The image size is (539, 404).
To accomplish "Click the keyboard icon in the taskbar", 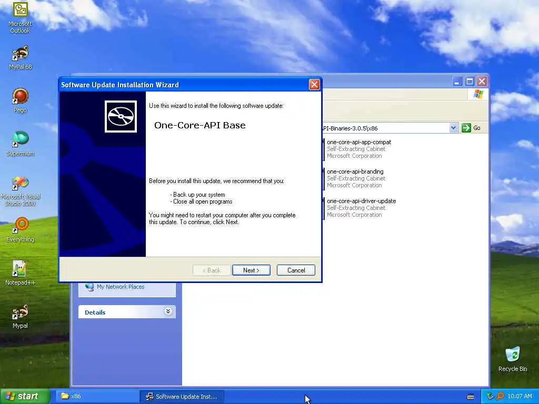I will click(471, 397).
